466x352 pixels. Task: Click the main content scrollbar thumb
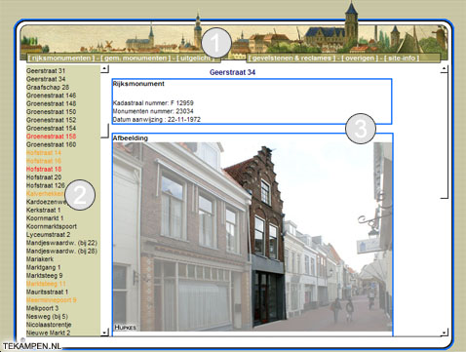point(445,136)
